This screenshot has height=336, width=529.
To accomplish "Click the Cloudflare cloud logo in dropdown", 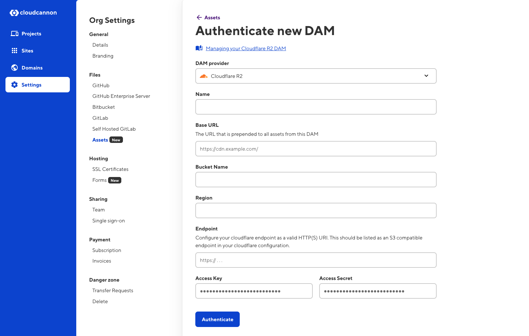I will [x=204, y=76].
